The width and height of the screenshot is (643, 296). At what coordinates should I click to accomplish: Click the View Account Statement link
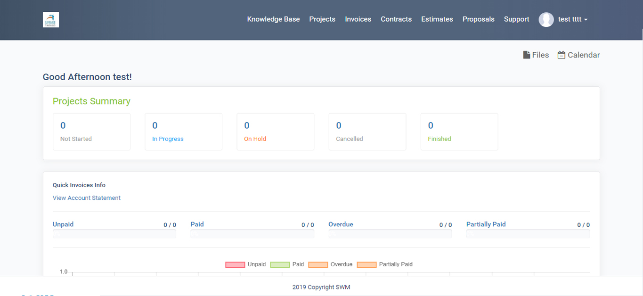pos(87,198)
